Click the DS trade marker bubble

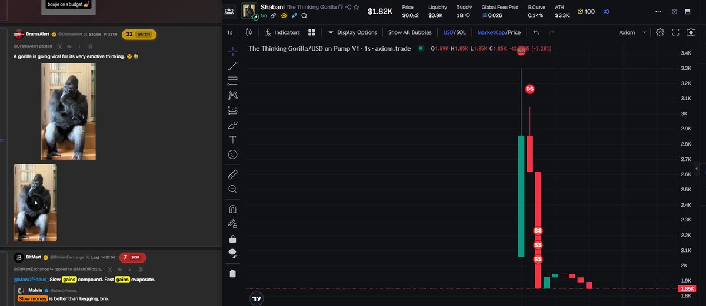tap(529, 89)
